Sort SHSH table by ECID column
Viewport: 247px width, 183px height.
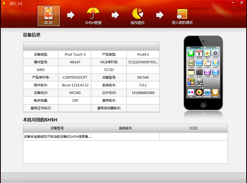194,128
